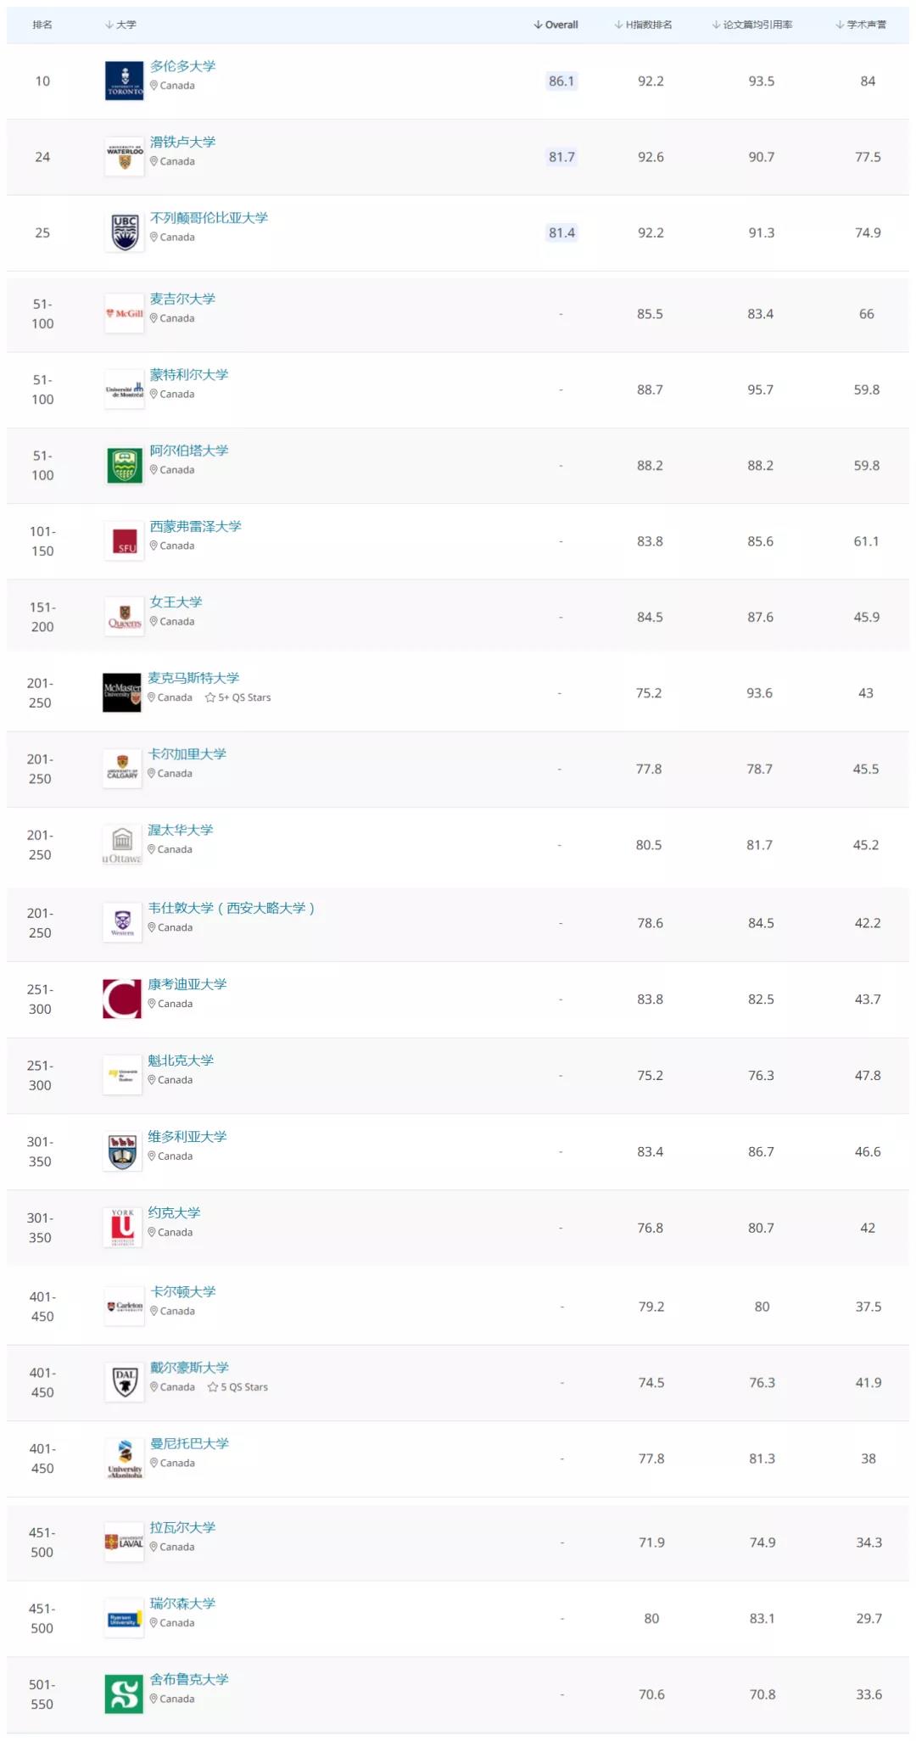Screen dimensions: 916x1741
Task: Sort by the 论文篇均引用率 column
Action: coord(752,25)
